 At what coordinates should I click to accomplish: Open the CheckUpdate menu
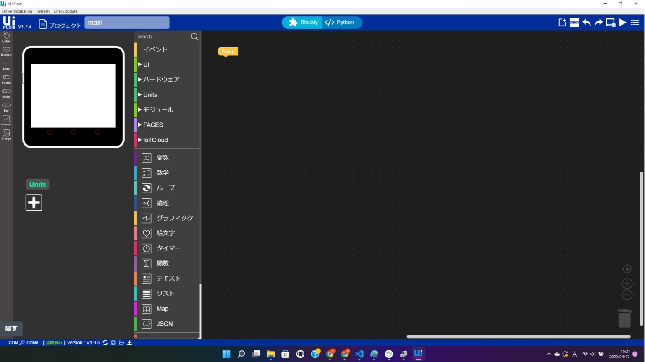click(65, 11)
